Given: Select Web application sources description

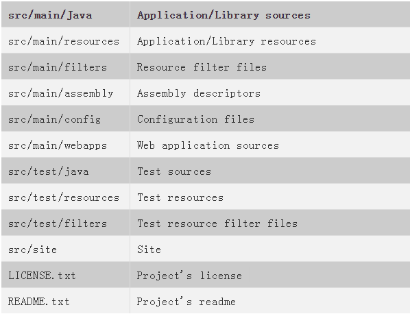Looking at the screenshot, I should point(208,145).
